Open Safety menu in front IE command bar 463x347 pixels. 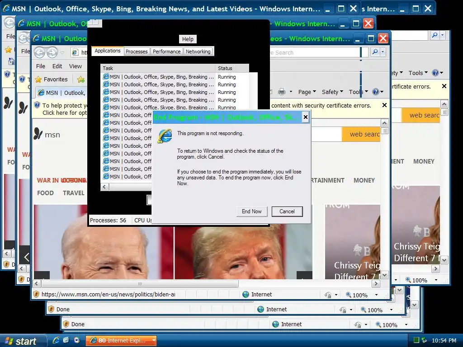click(332, 92)
